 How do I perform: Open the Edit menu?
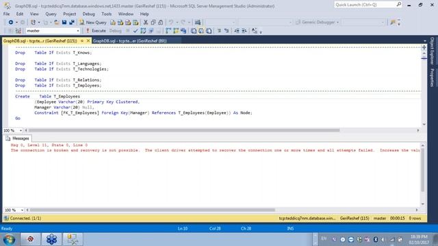click(x=20, y=14)
